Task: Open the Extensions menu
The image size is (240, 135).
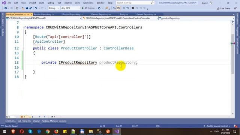Action: click(88, 3)
